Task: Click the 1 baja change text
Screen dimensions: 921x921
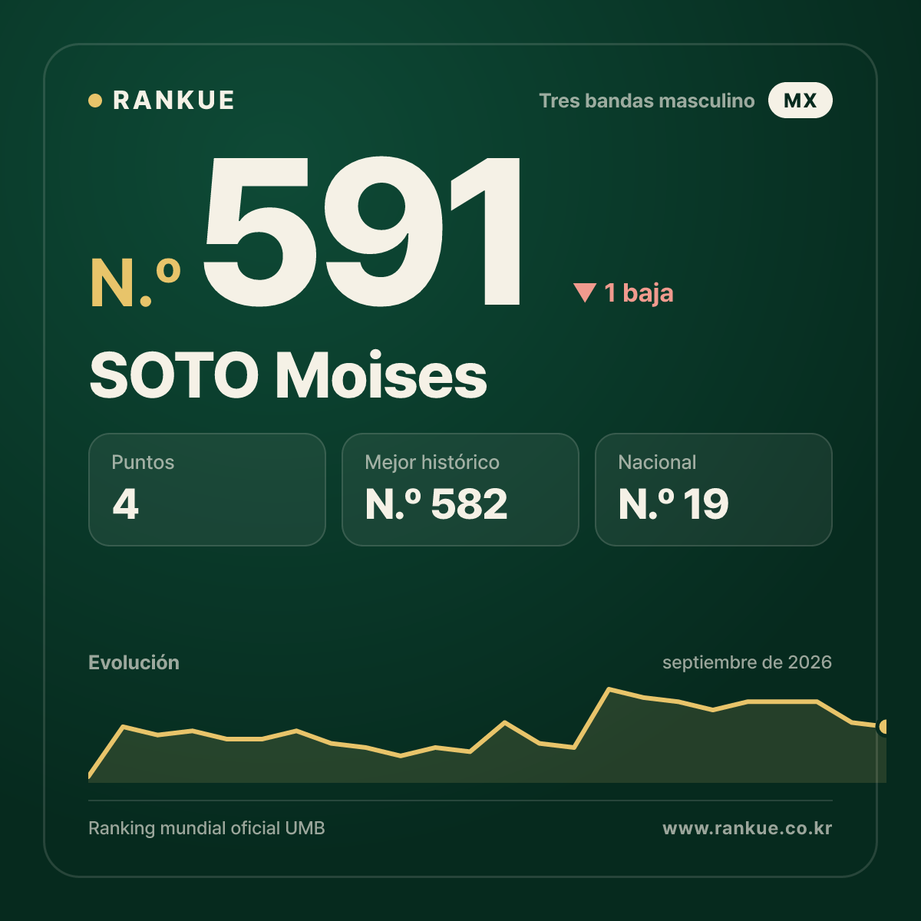Action: [x=639, y=292]
